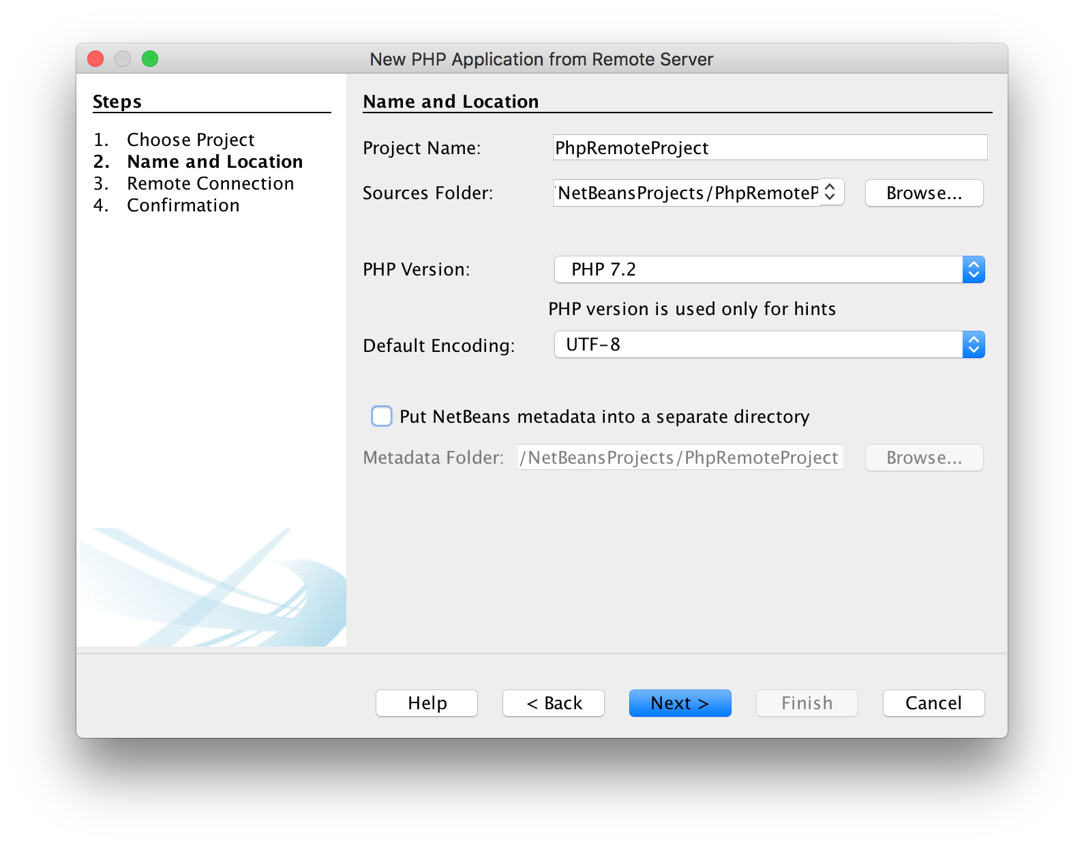Click Browse next to Sources Folder
Screen dimensions: 1084x847
point(924,193)
